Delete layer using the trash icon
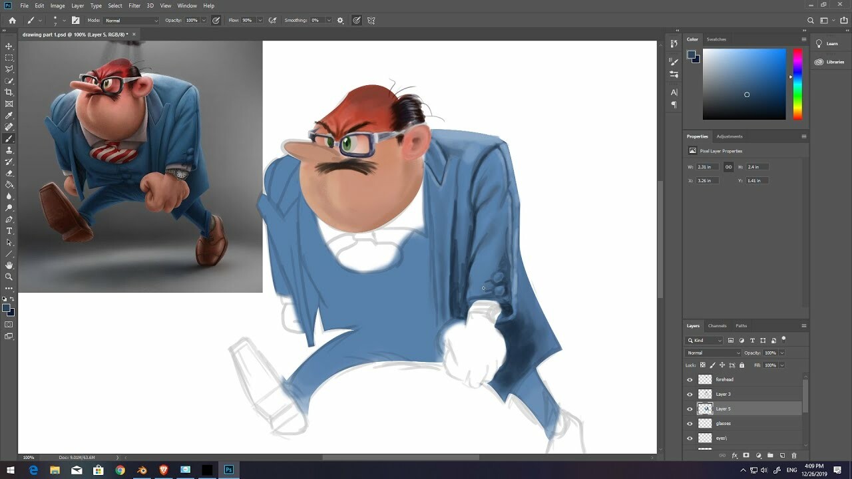852x479 pixels. pos(794,456)
